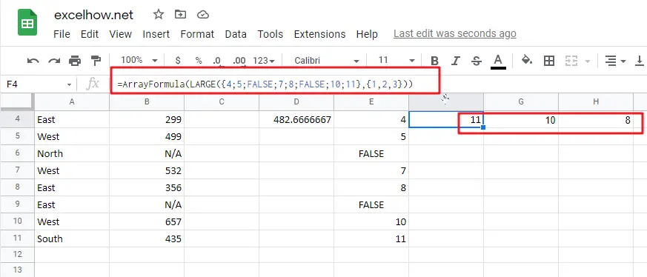Open the Borders tool
The image size is (647, 277).
tap(549, 61)
